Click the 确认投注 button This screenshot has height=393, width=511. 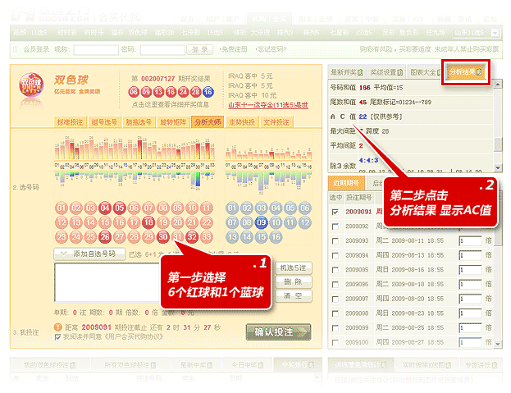[x=279, y=332]
